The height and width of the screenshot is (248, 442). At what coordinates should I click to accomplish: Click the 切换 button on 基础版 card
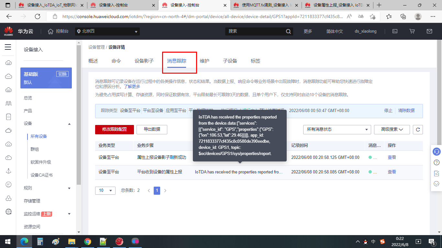tap(62, 74)
